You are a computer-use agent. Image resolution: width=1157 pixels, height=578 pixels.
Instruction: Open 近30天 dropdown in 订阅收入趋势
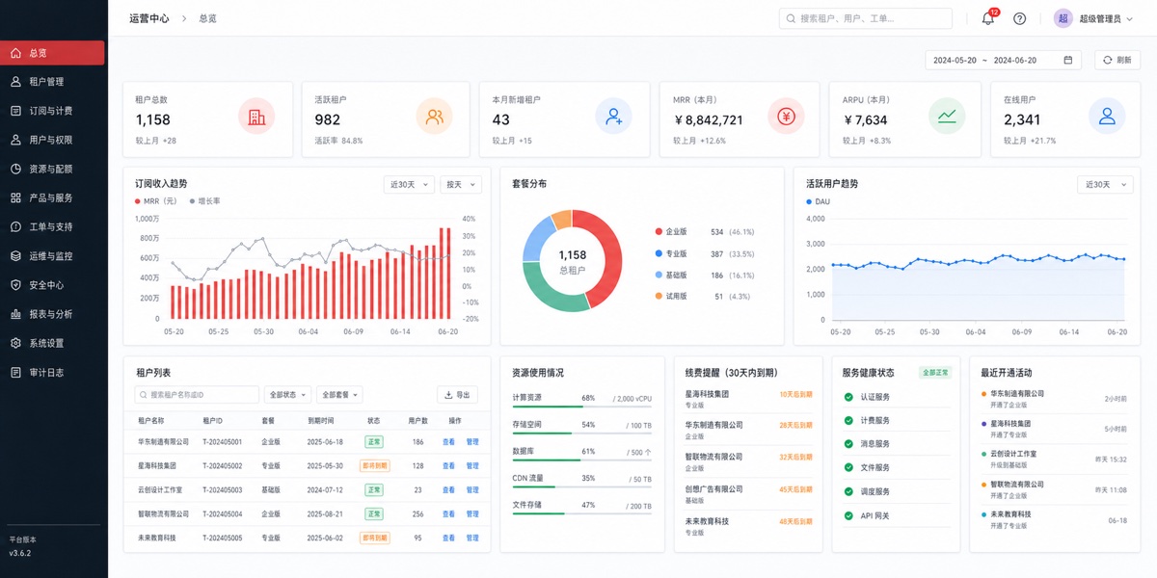point(408,184)
